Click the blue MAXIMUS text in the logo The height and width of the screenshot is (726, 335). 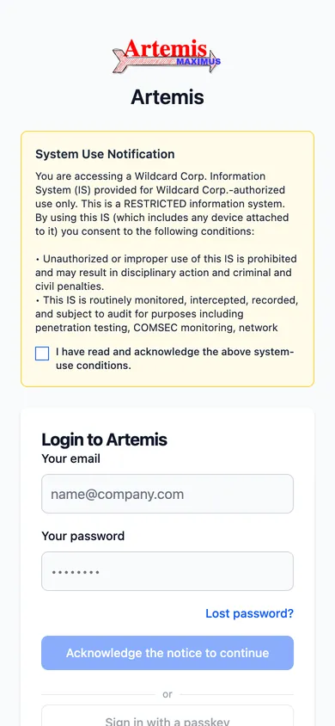[198, 62]
